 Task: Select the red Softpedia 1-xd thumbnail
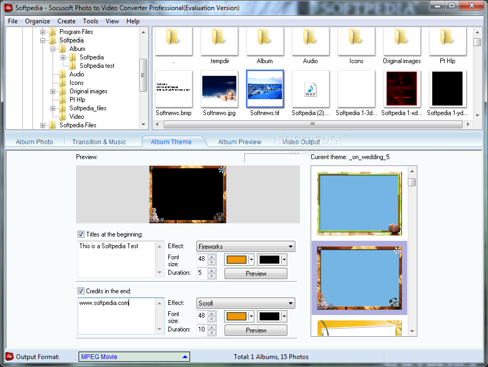[402, 89]
